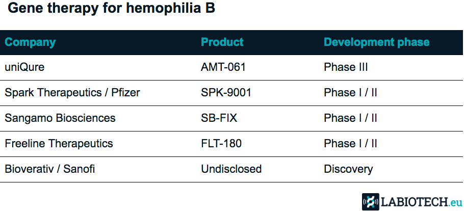The width and height of the screenshot is (464, 211).
Task: Click Phase I / II in Sangamo row
Action: (351, 118)
